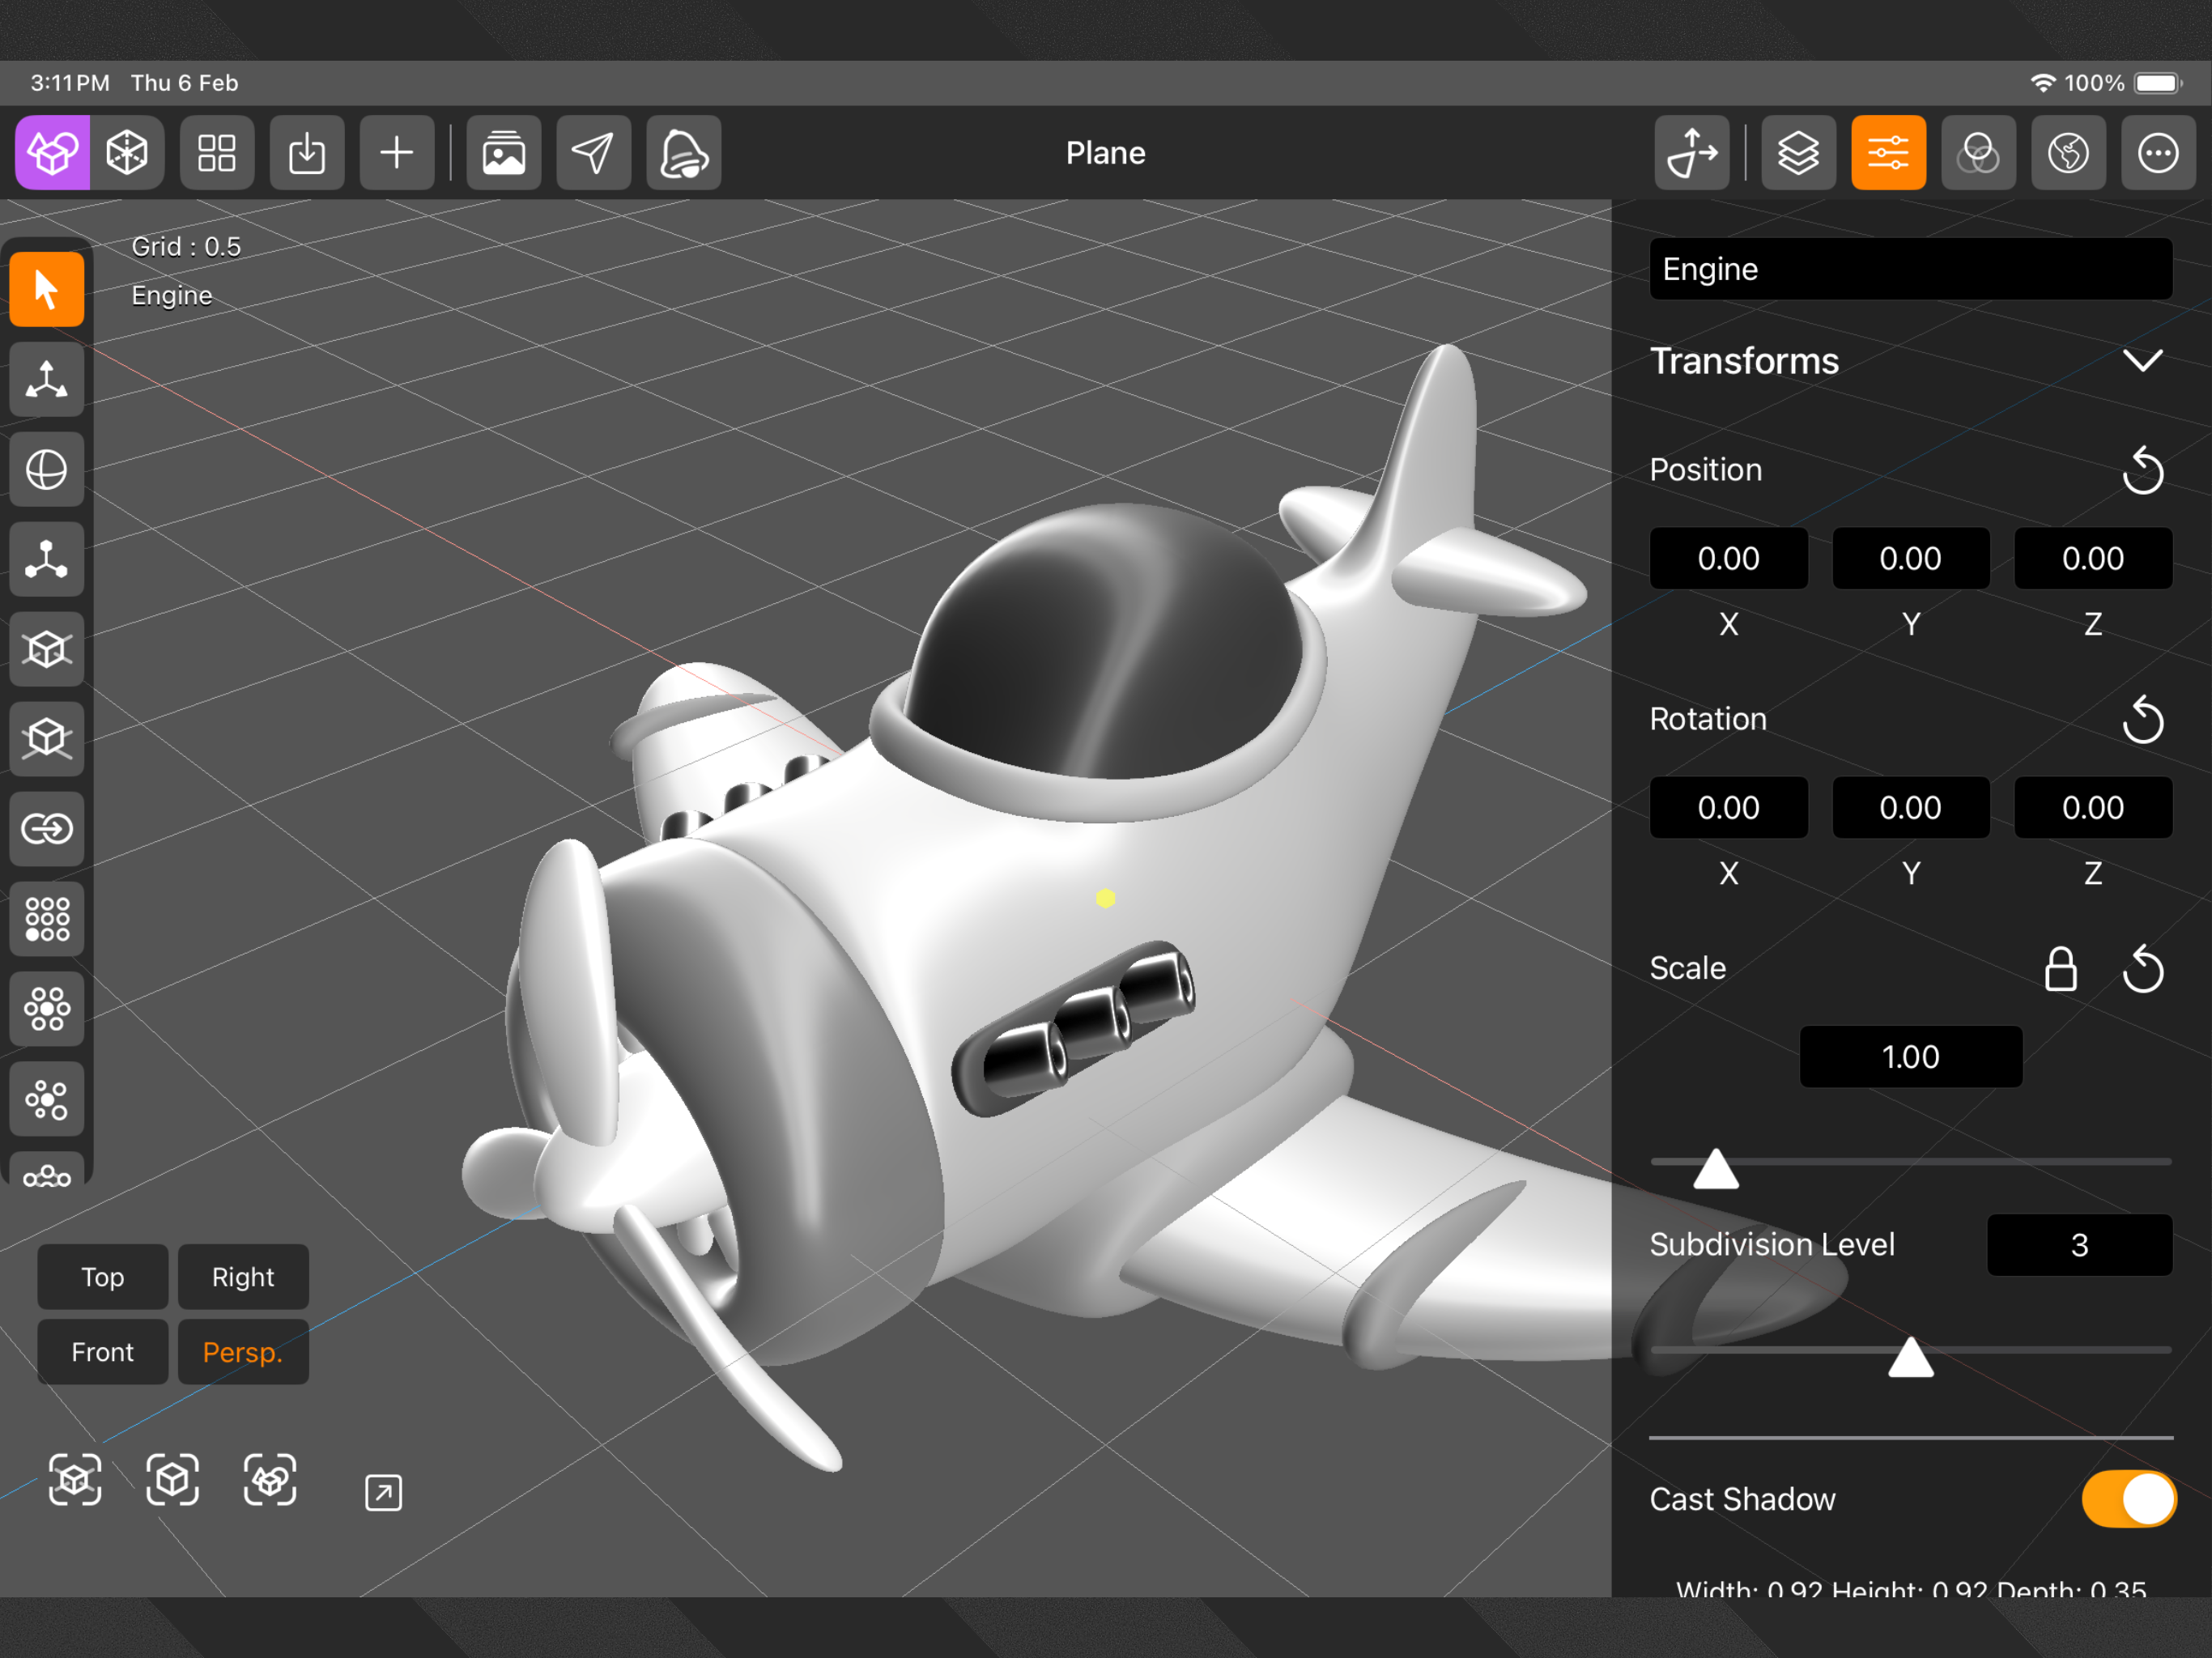Open the grid array tool
Image resolution: width=2212 pixels, height=1658 pixels.
(47, 919)
